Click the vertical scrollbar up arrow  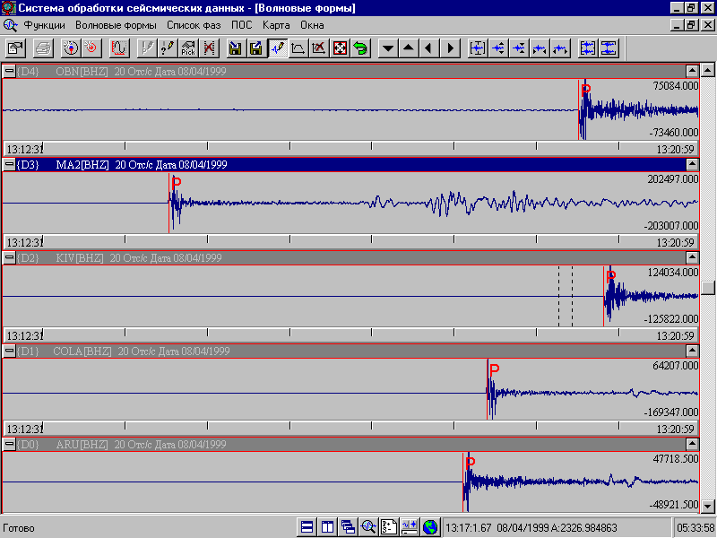click(x=708, y=70)
